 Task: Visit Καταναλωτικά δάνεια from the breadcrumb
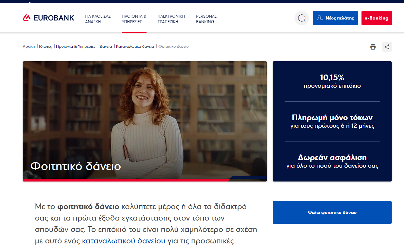pyautogui.click(x=135, y=46)
